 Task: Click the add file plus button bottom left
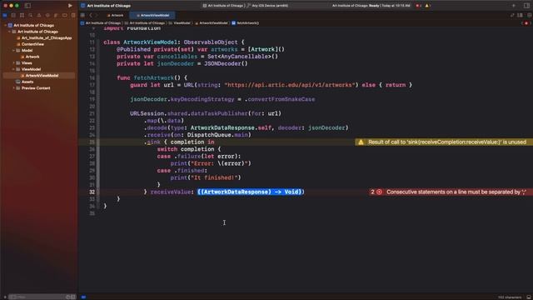4,297
